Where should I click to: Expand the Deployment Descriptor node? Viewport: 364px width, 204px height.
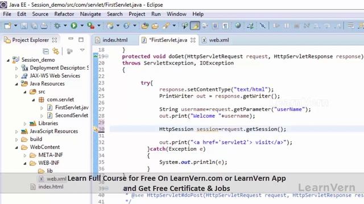16,68
